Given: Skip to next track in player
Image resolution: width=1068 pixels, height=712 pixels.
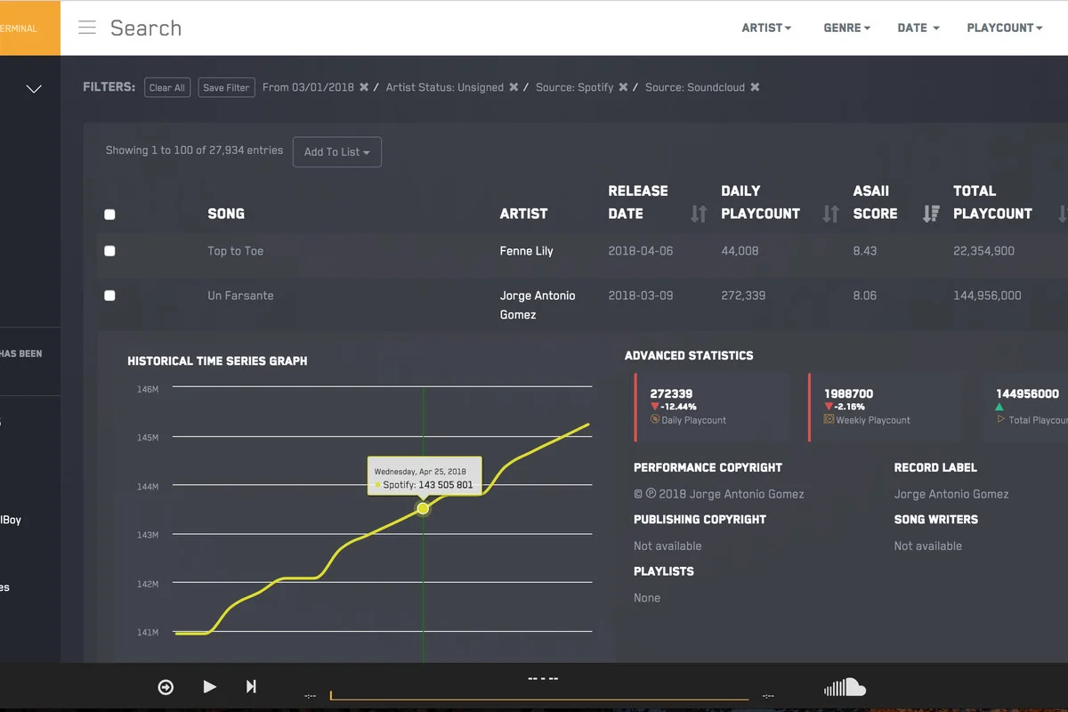Looking at the screenshot, I should tap(251, 686).
